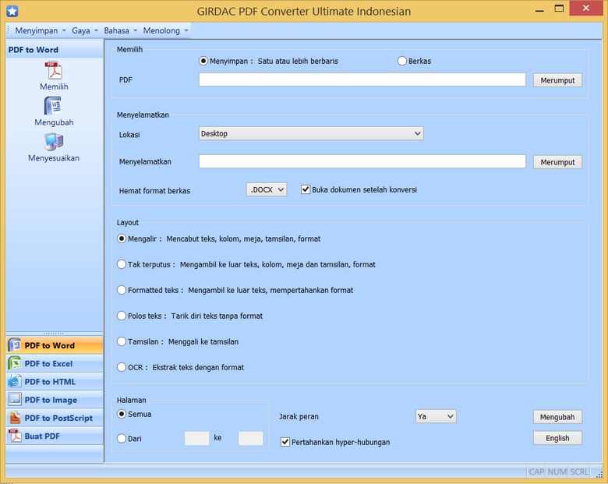Click the Mengubah convert button at bottom right
The image size is (608, 484).
click(x=557, y=417)
